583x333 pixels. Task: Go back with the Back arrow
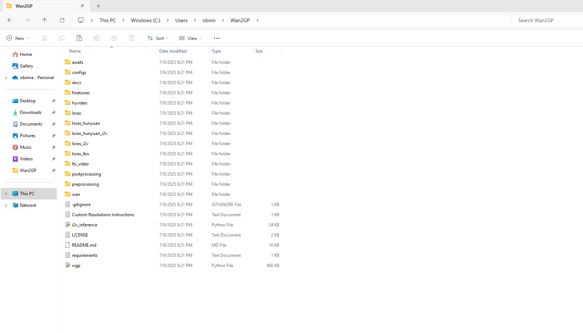click(10, 20)
